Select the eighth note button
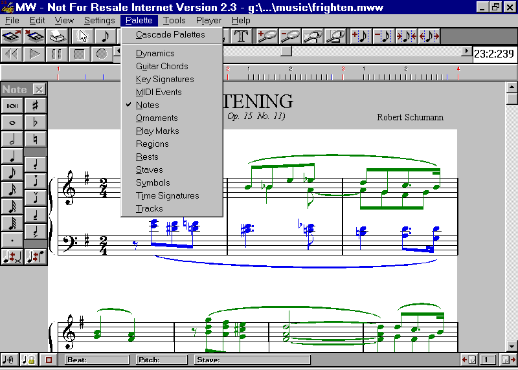 (x=12, y=173)
